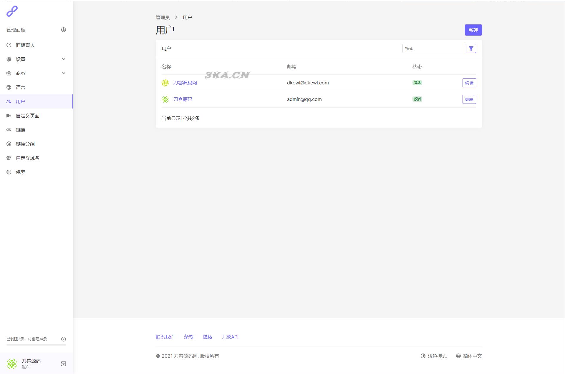Click the avatar of user admin@qq.com
The height and width of the screenshot is (375, 565).
click(165, 99)
